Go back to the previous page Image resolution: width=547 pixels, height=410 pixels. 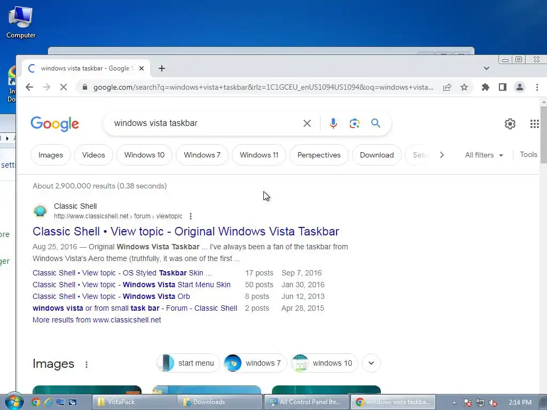point(29,87)
